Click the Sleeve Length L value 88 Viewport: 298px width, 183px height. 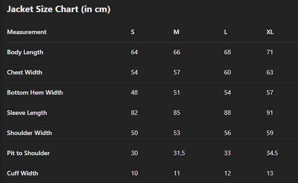pos(227,113)
